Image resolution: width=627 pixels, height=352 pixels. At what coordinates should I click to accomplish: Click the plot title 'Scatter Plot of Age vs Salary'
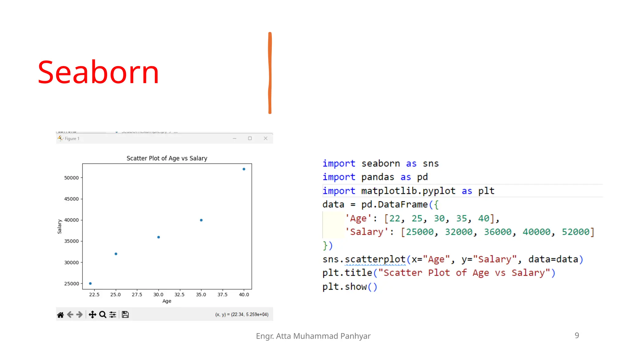point(167,158)
